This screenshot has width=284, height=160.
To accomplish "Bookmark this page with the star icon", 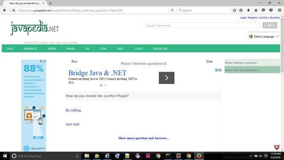I will pos(234,10).
